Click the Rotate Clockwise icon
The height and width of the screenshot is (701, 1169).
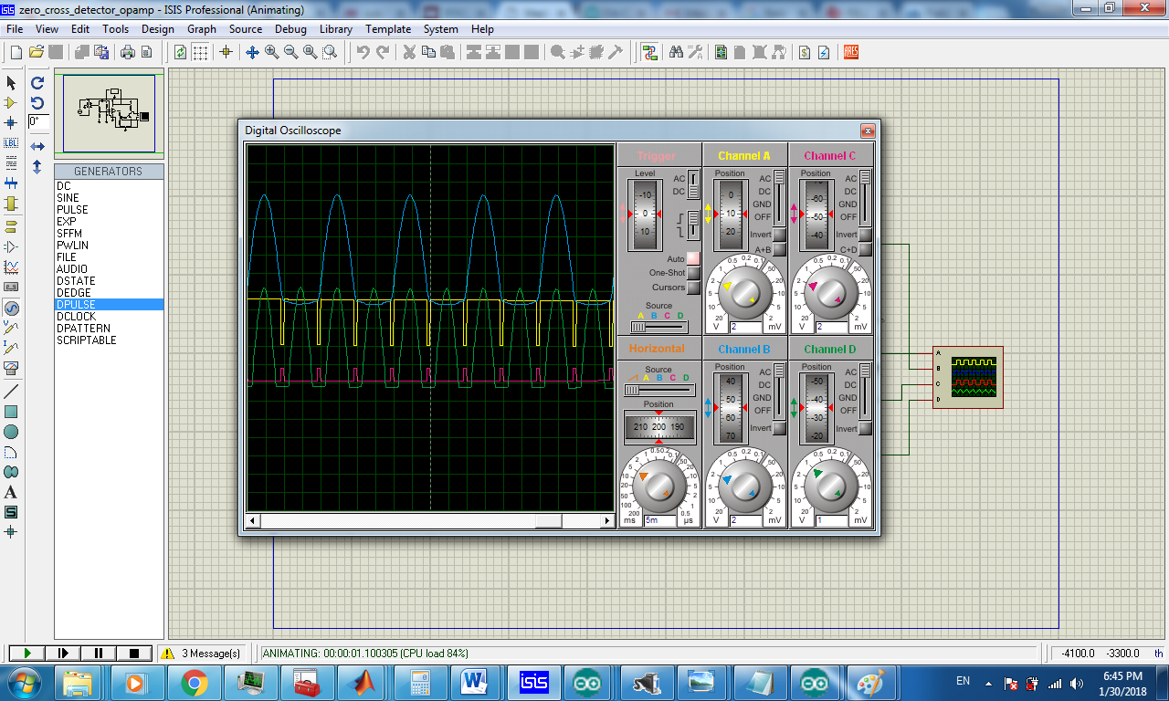click(37, 83)
